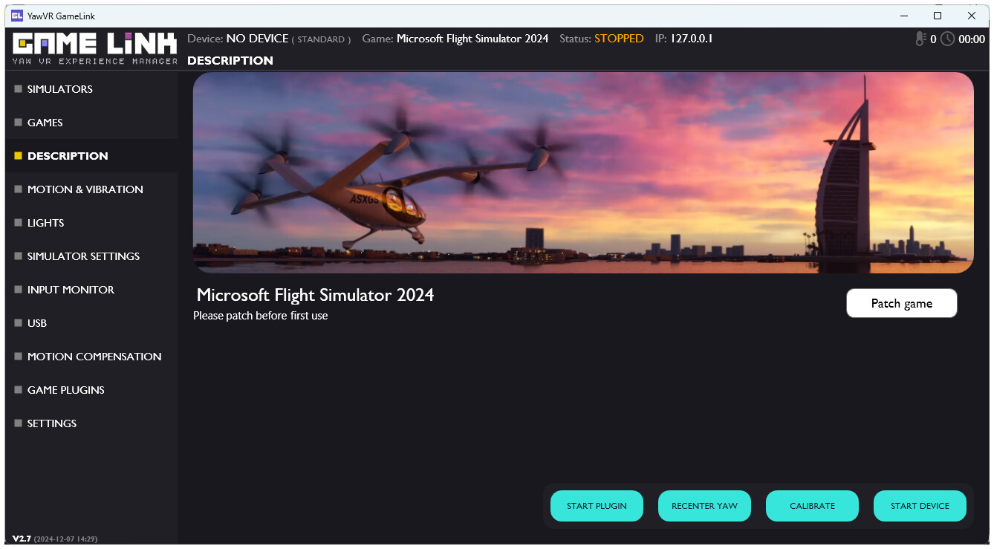
Task: Click the square indicator next to USB
Action: tap(16, 323)
